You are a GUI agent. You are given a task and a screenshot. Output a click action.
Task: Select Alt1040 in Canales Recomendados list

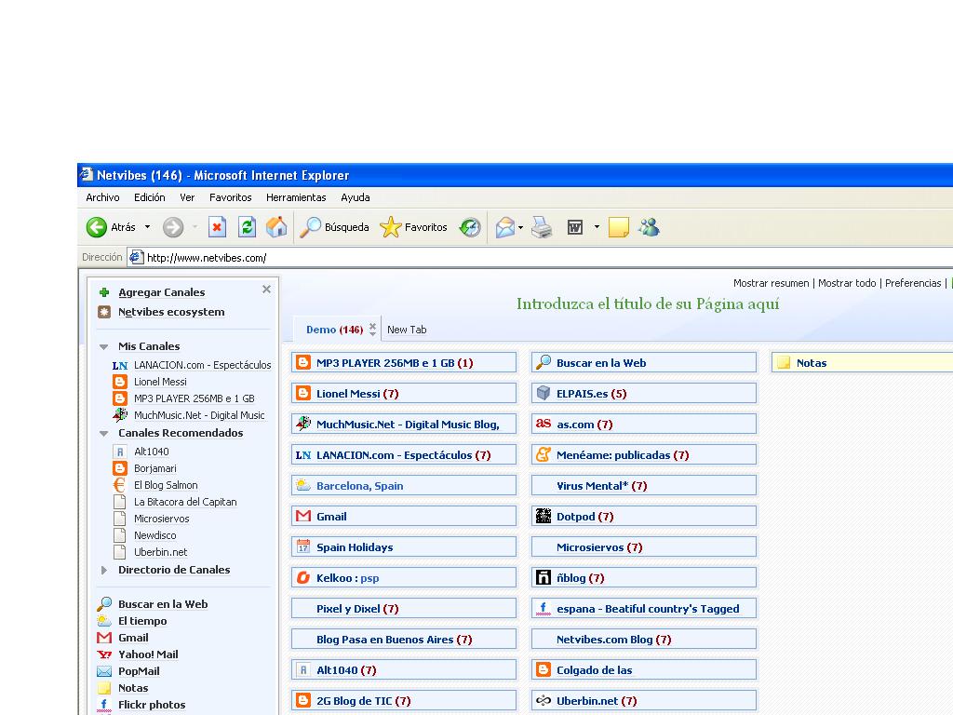point(152,452)
